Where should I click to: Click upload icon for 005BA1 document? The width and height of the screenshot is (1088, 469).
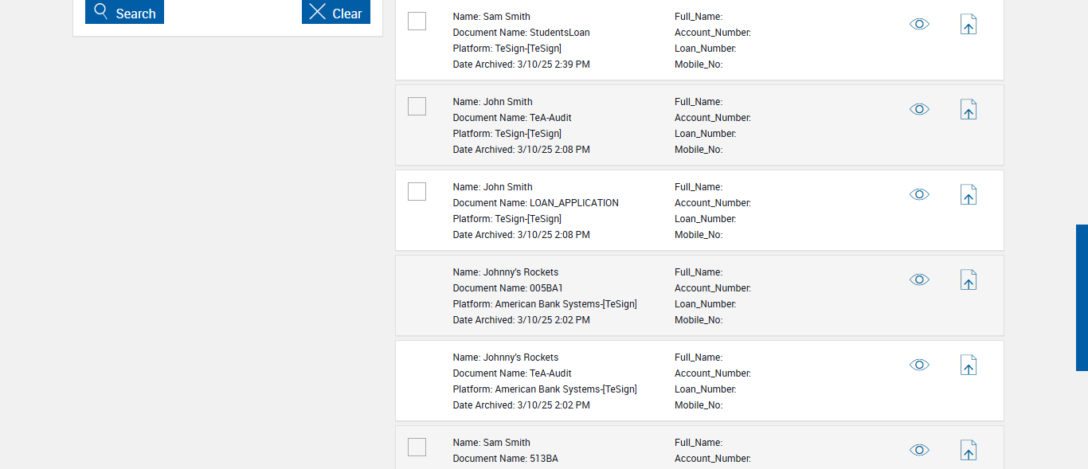pos(968,280)
